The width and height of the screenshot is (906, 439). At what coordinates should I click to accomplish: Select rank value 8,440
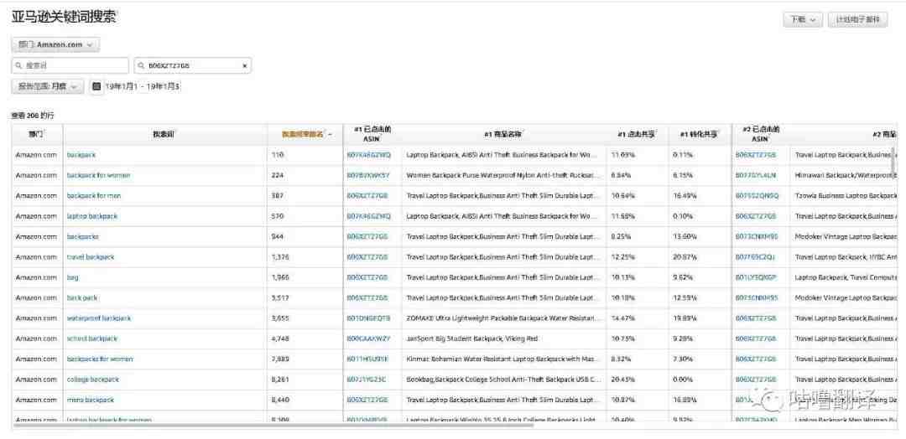pos(279,400)
